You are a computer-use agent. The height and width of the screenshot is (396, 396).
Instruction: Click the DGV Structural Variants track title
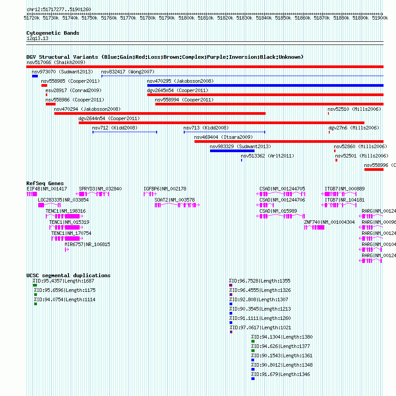point(165,57)
